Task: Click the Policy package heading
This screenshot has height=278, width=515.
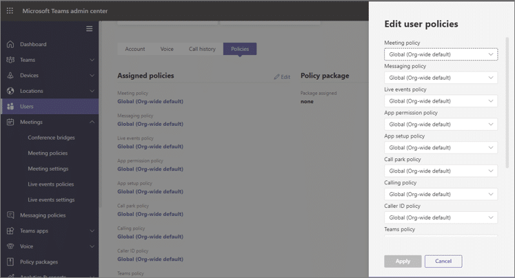Action: coord(325,76)
